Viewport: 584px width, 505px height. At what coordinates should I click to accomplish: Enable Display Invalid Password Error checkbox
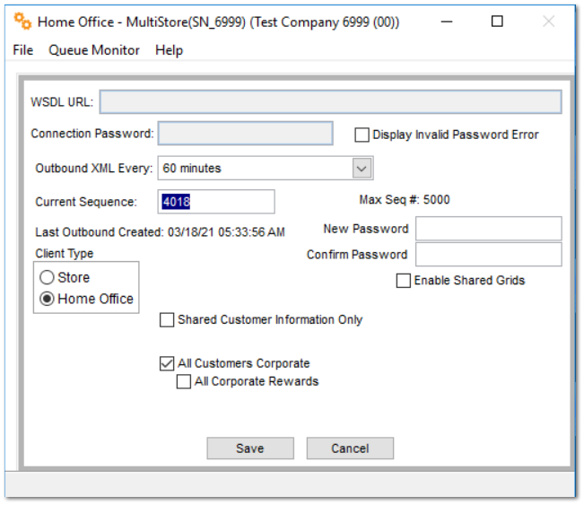pos(362,135)
